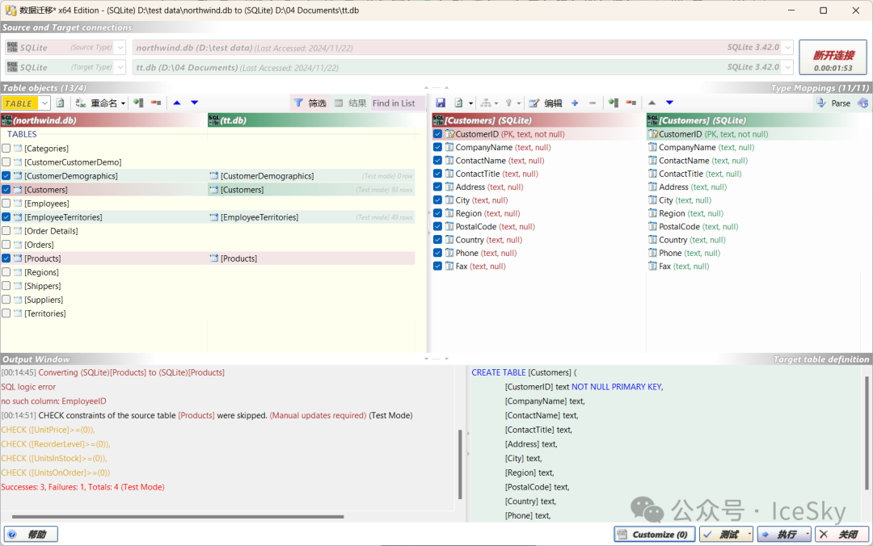Screen dimensions: 873x546
Task: Uncheck the Products table checkbox
Action: pos(6,258)
